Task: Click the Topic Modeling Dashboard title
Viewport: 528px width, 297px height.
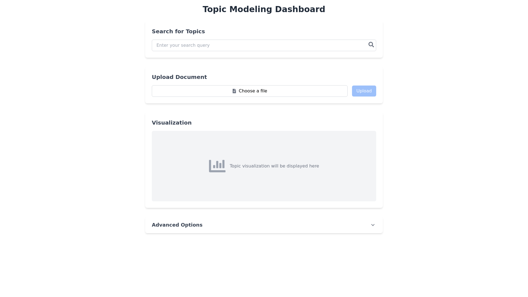Action: pos(264,9)
